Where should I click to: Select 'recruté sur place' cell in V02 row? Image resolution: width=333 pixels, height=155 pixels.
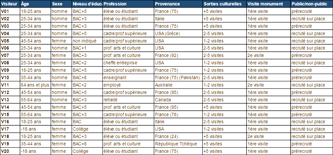point(312,19)
